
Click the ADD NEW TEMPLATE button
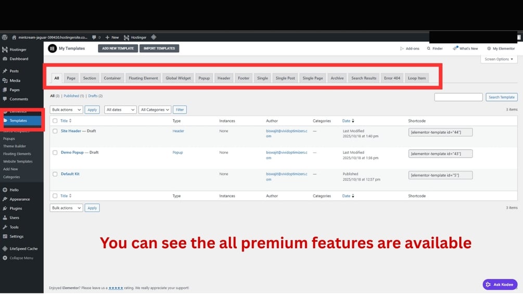pyautogui.click(x=118, y=48)
